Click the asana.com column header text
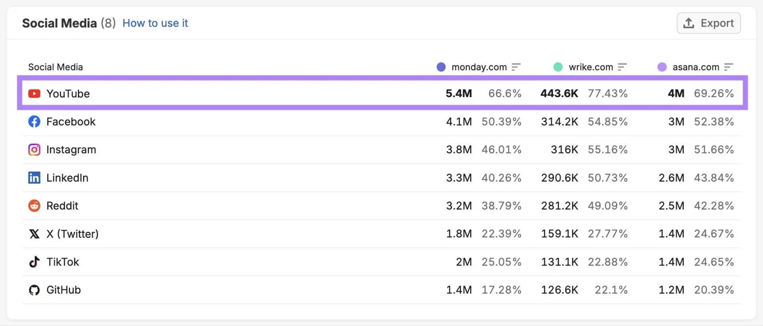 click(x=696, y=67)
